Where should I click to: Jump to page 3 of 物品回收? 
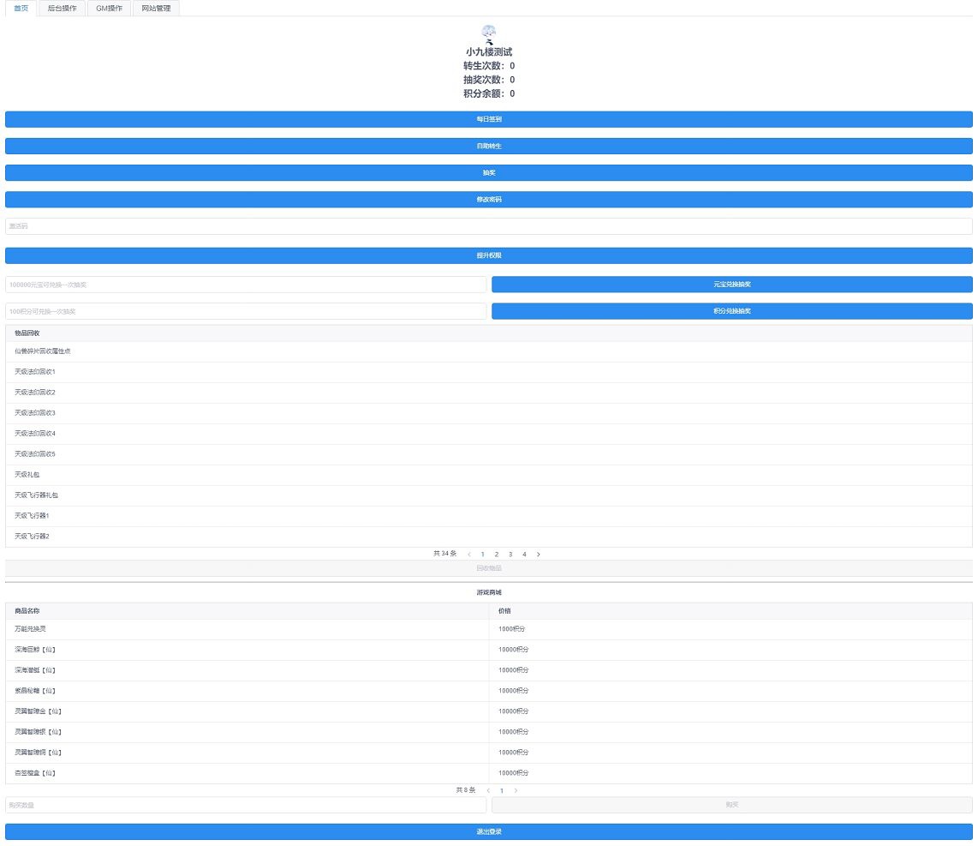coord(510,555)
